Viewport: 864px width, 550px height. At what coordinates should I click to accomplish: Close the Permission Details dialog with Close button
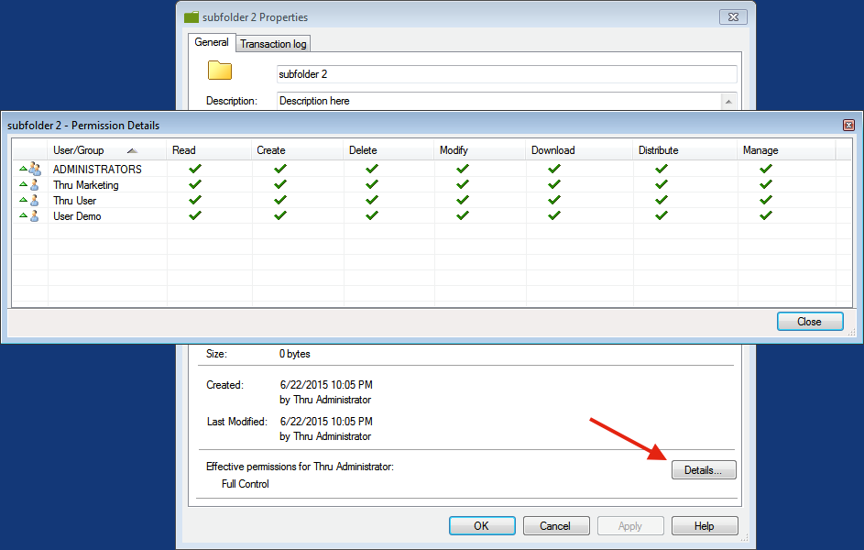pyautogui.click(x=810, y=321)
